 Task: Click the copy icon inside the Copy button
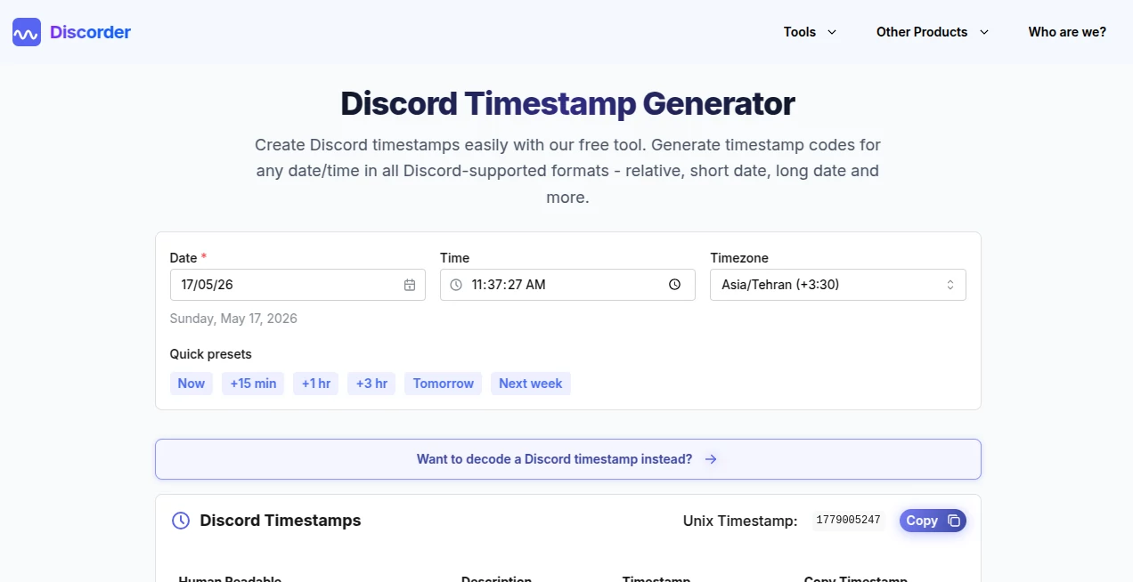tap(954, 521)
